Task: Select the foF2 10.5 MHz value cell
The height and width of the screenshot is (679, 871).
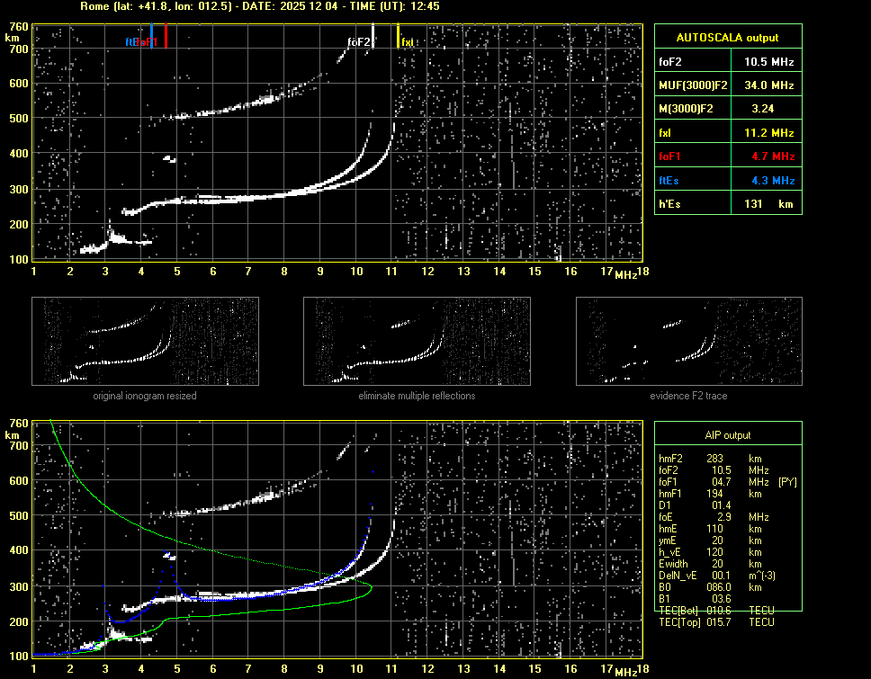Action: (768, 62)
